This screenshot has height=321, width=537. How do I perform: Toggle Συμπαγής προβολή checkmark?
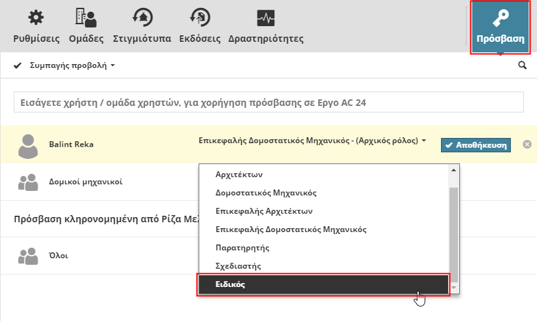tap(18, 66)
